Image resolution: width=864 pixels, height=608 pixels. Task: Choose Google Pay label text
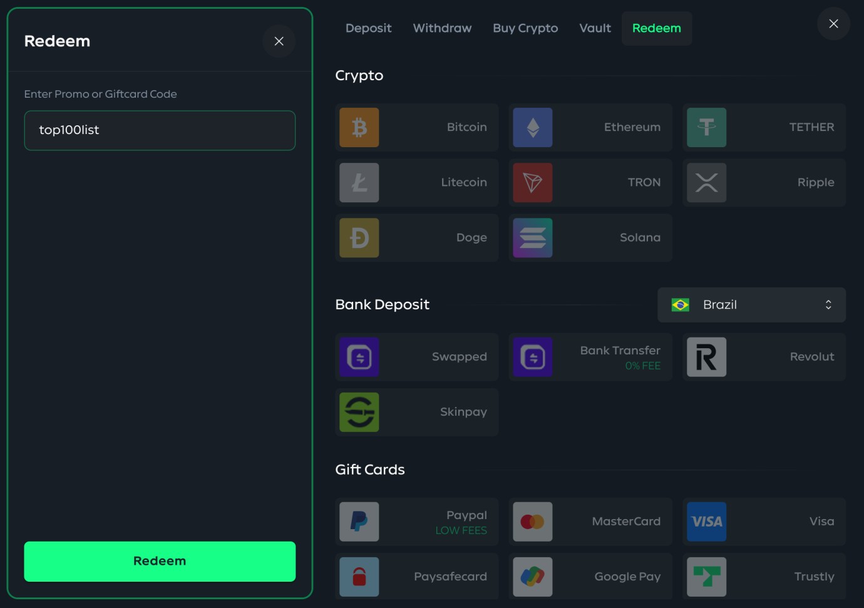[x=627, y=577]
